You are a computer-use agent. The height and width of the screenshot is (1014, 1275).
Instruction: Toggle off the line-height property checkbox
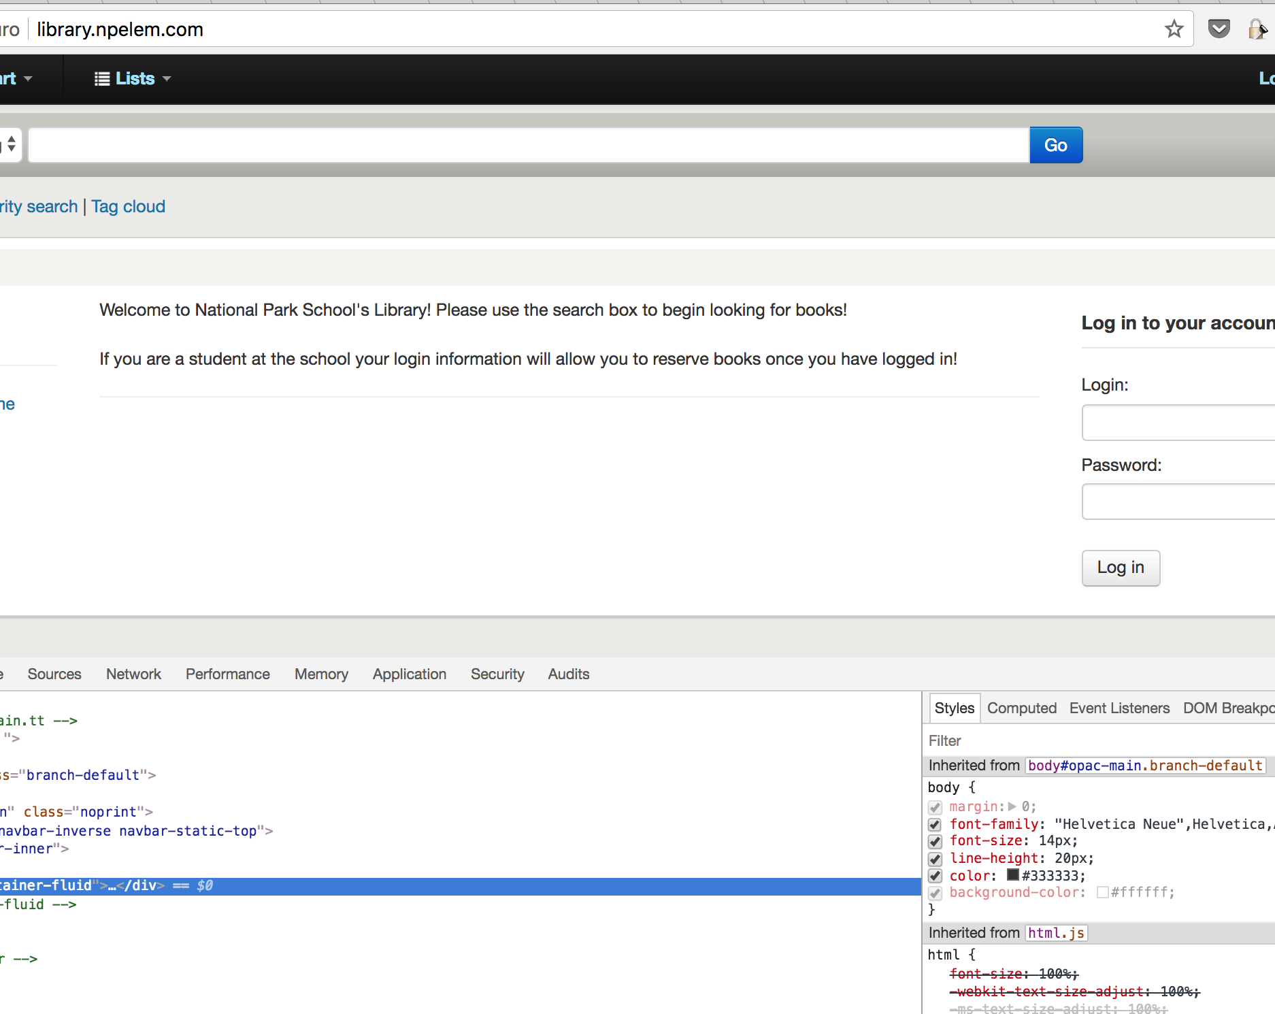point(935,859)
